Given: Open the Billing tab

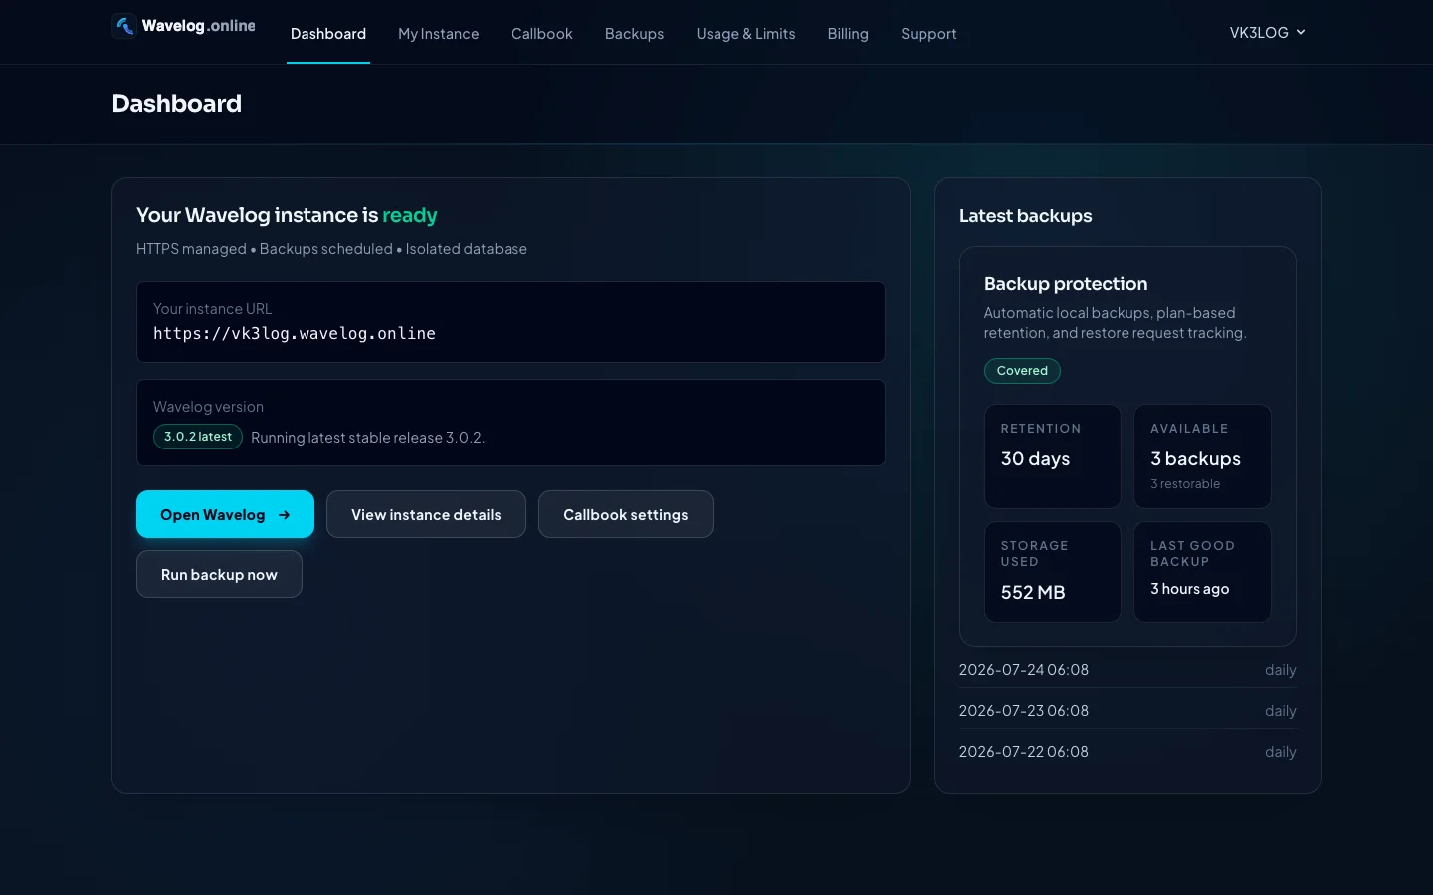Looking at the screenshot, I should point(848,34).
